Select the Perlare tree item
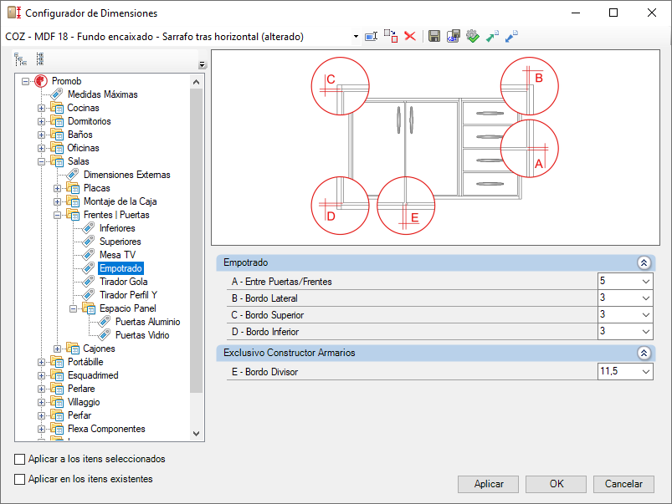 pyautogui.click(x=81, y=389)
